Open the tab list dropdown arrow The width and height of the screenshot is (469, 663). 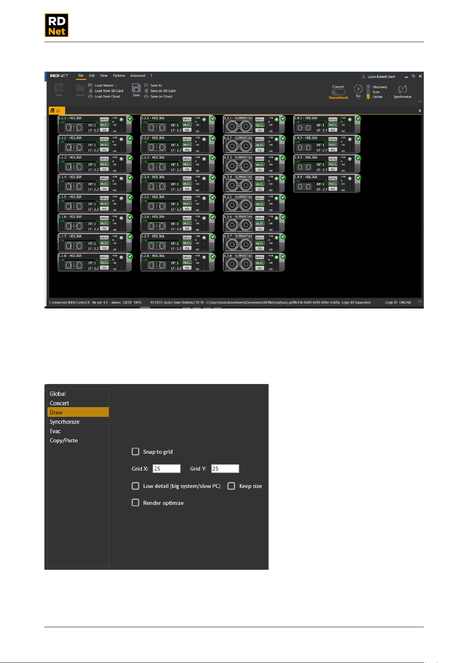[x=420, y=111]
